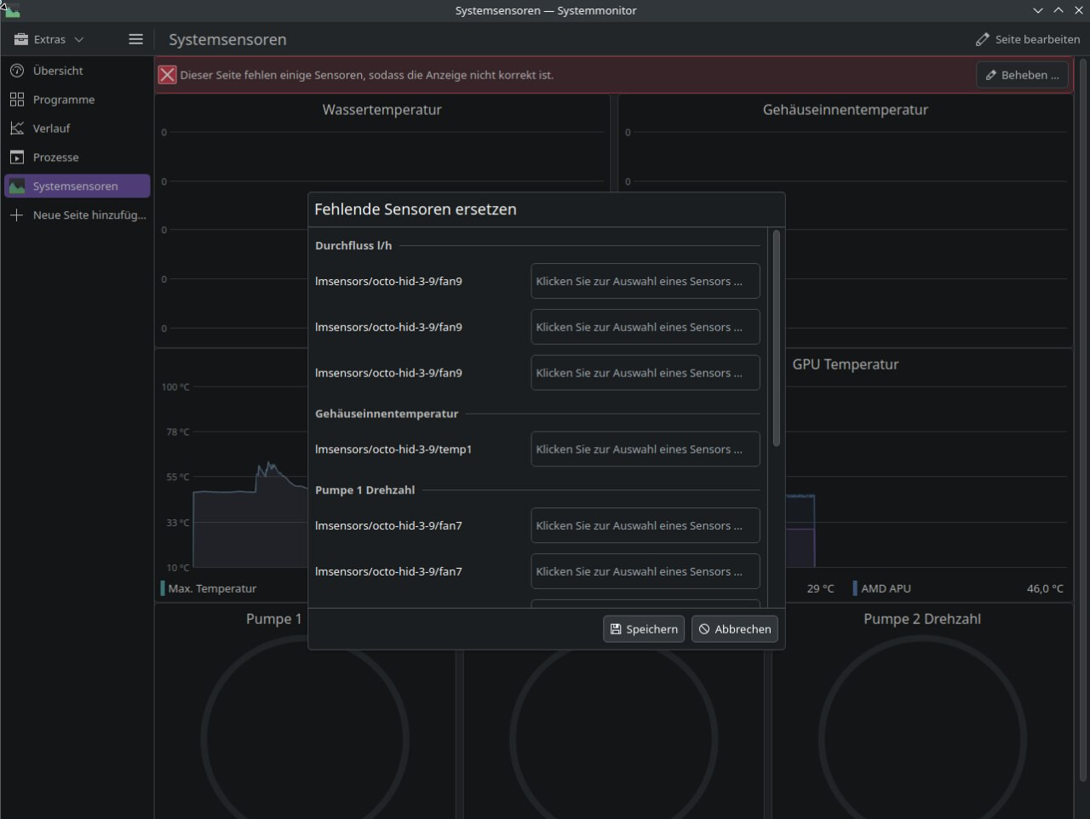Choose sensor for first Pumpe 1 fan7 row

pos(645,526)
